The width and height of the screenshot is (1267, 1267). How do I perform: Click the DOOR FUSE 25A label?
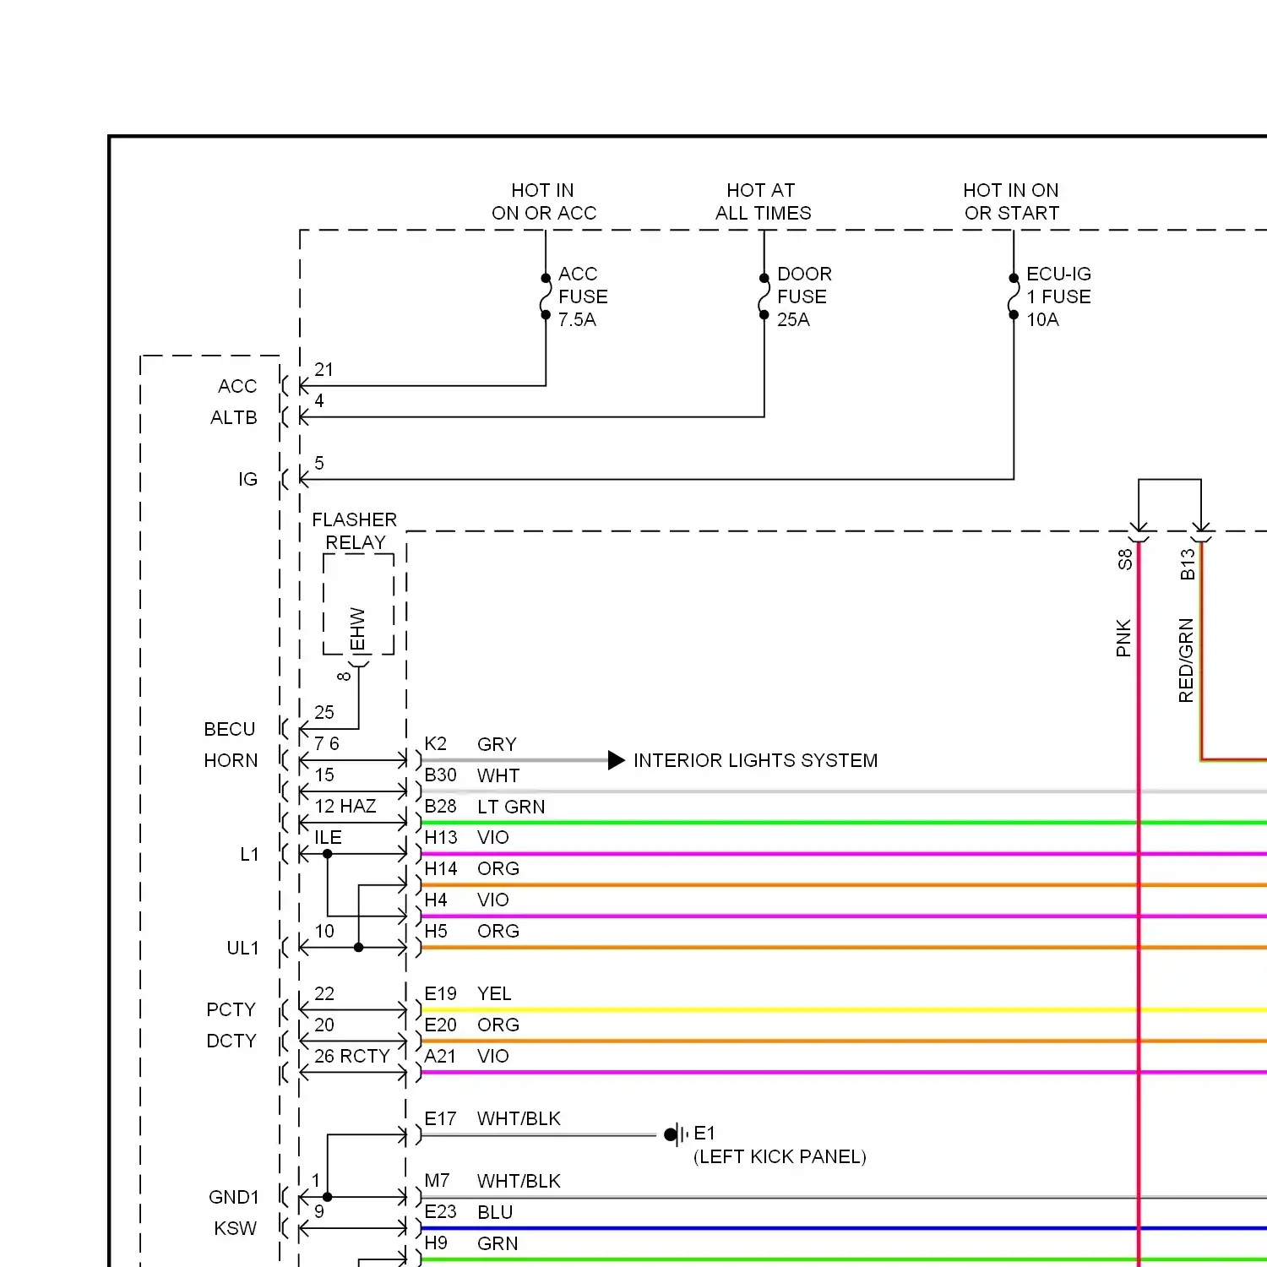pos(804,296)
